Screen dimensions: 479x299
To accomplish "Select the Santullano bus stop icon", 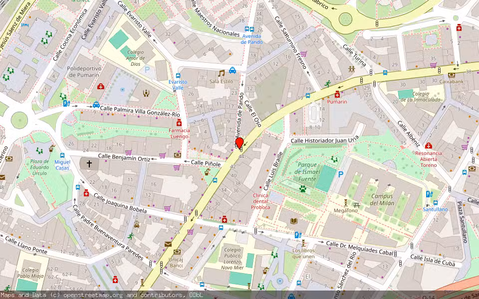I will [x=435, y=203].
